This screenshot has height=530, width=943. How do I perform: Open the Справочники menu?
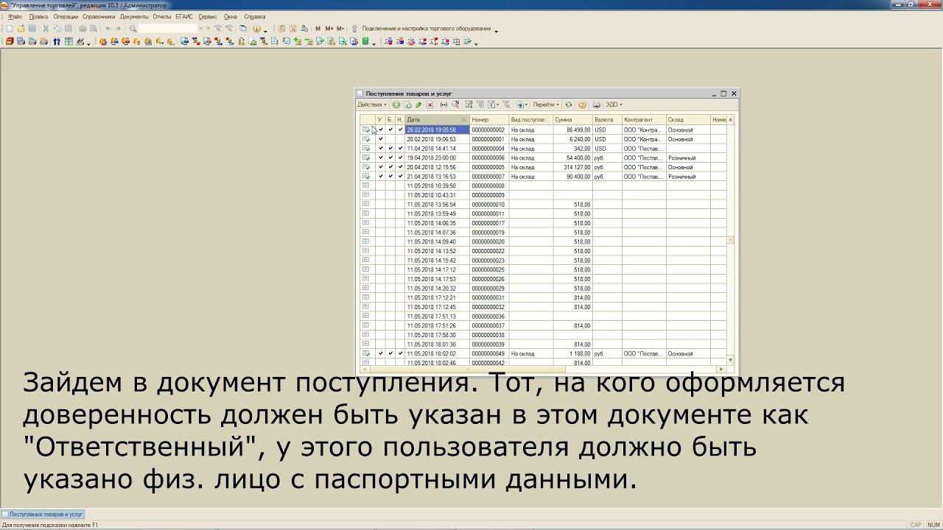coord(99,16)
